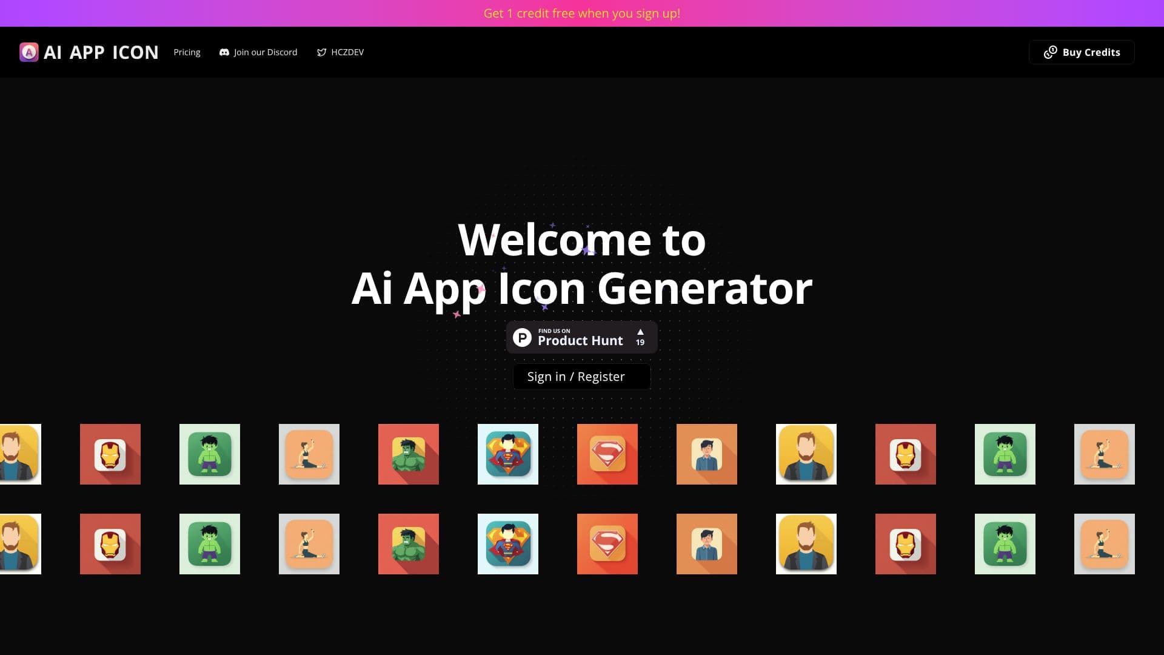This screenshot has width=1164, height=655.
Task: Click the free credit sign-up banner
Action: pos(582,13)
